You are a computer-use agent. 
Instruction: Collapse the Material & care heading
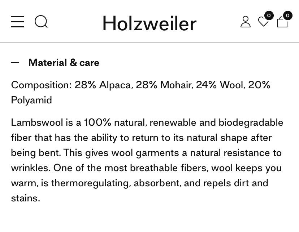point(64,63)
